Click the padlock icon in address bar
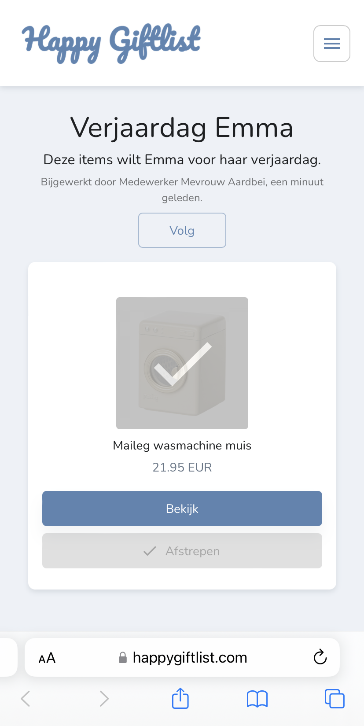 (x=123, y=658)
